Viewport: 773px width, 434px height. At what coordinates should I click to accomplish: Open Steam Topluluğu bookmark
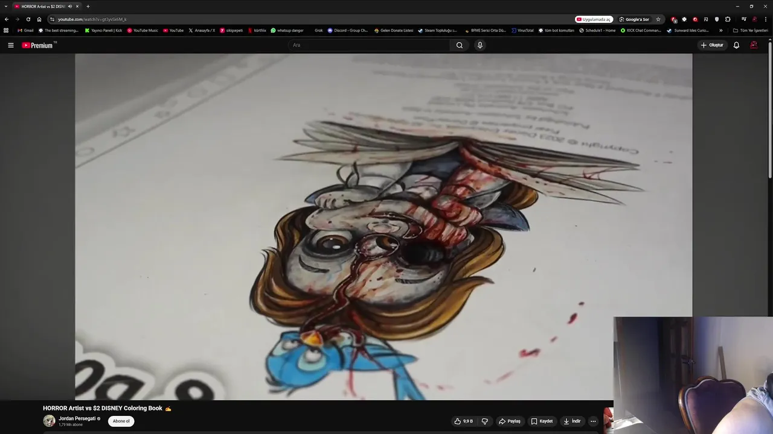(x=437, y=30)
